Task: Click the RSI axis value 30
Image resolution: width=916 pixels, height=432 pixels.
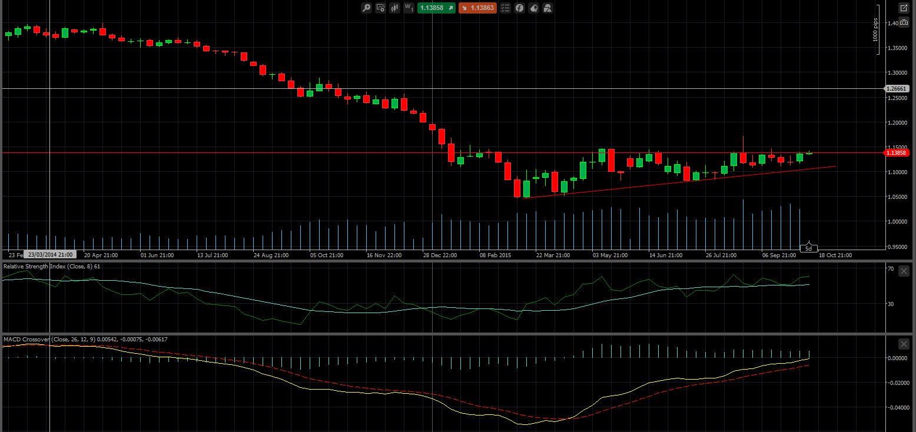Action: tap(891, 304)
